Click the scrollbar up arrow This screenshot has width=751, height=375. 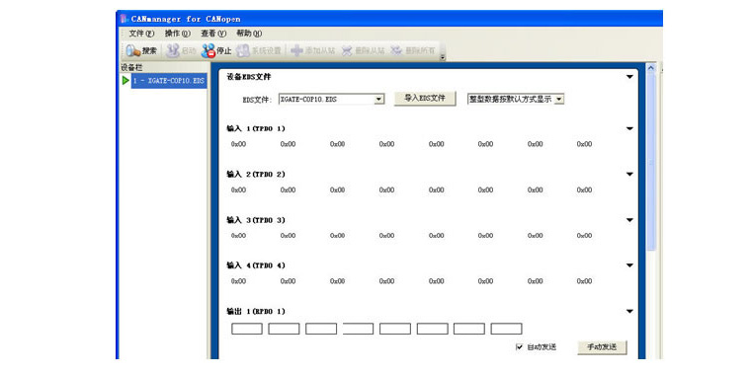click(x=651, y=68)
